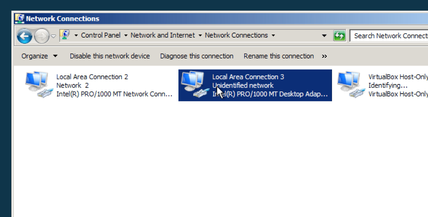
Task: Open the recent pages dropdown arrow
Action: 53,36
